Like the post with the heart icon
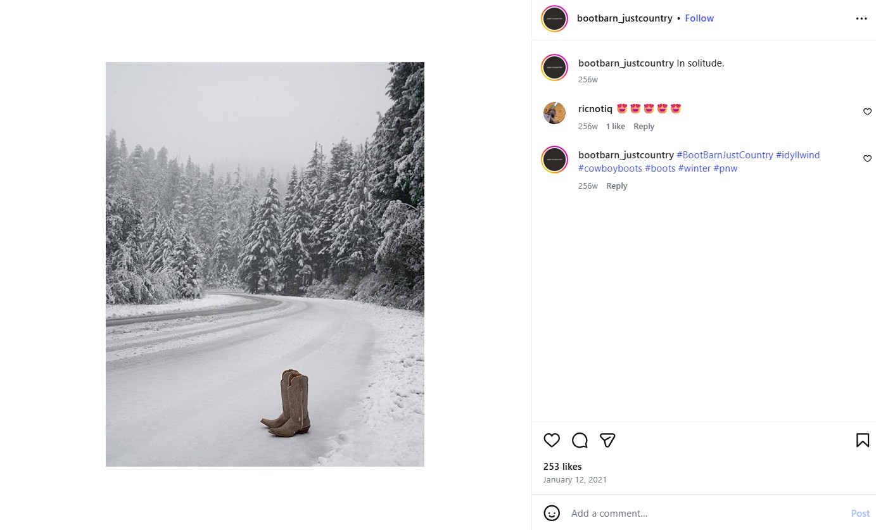Image resolution: width=876 pixels, height=530 pixels. [x=552, y=440]
